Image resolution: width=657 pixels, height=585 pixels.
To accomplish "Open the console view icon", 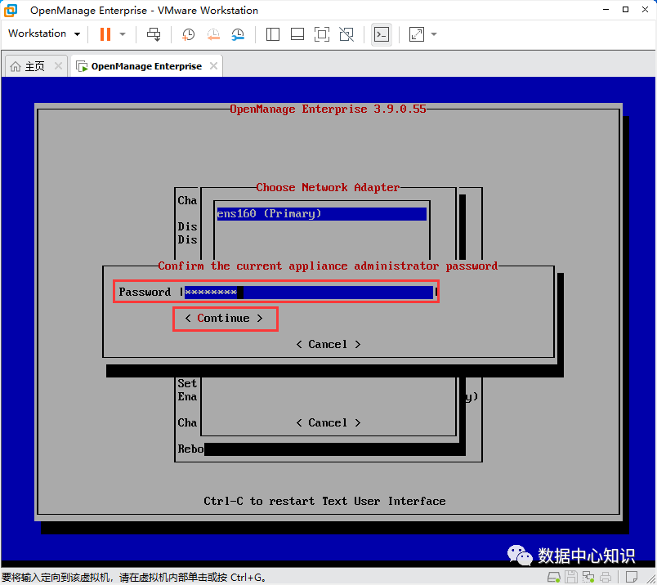I will coord(382,34).
